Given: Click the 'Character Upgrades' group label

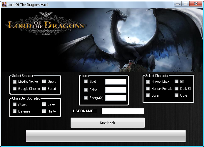Looking at the screenshot, I should click(26, 98).
